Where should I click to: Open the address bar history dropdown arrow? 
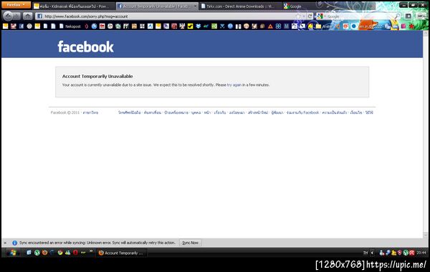304,16
